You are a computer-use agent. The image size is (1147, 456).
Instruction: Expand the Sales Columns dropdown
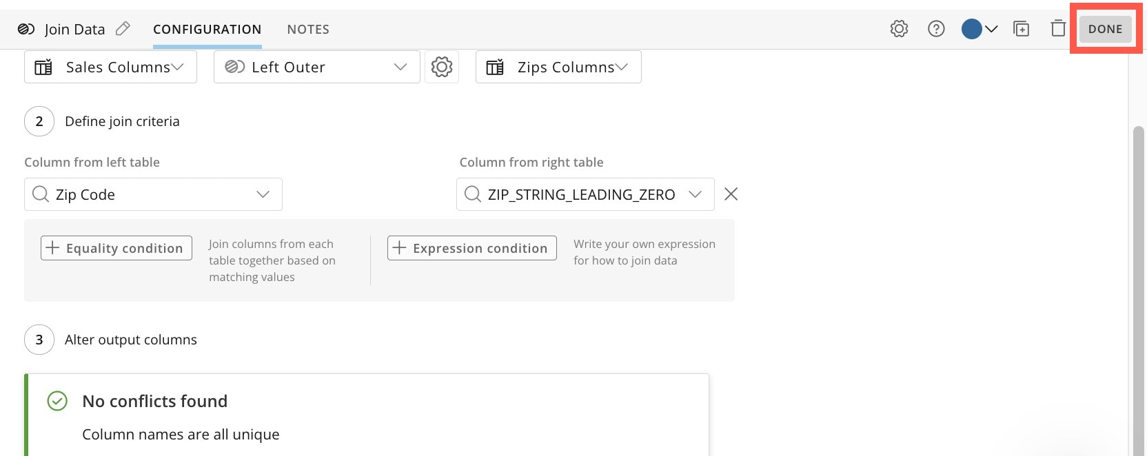pyautogui.click(x=110, y=67)
